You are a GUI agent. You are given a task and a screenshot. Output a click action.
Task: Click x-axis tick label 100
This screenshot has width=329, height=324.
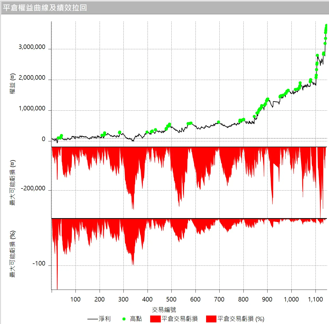[x=75, y=299]
